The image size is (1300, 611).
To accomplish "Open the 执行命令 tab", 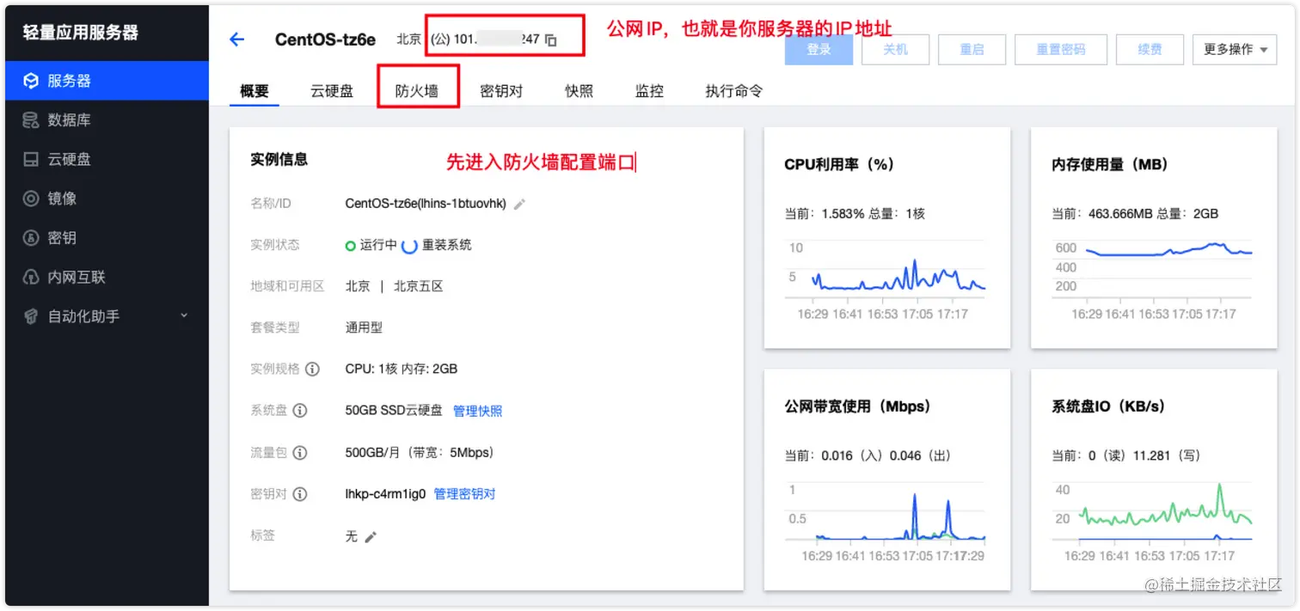I will pyautogui.click(x=733, y=91).
